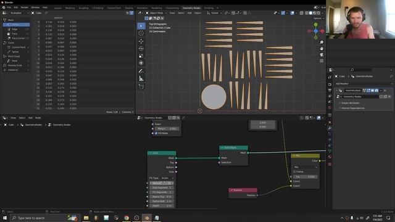Switch to the Geometry Nodes workspace tab
Image resolution: width=395 pixels, height=222 pixels.
[x=191, y=8]
